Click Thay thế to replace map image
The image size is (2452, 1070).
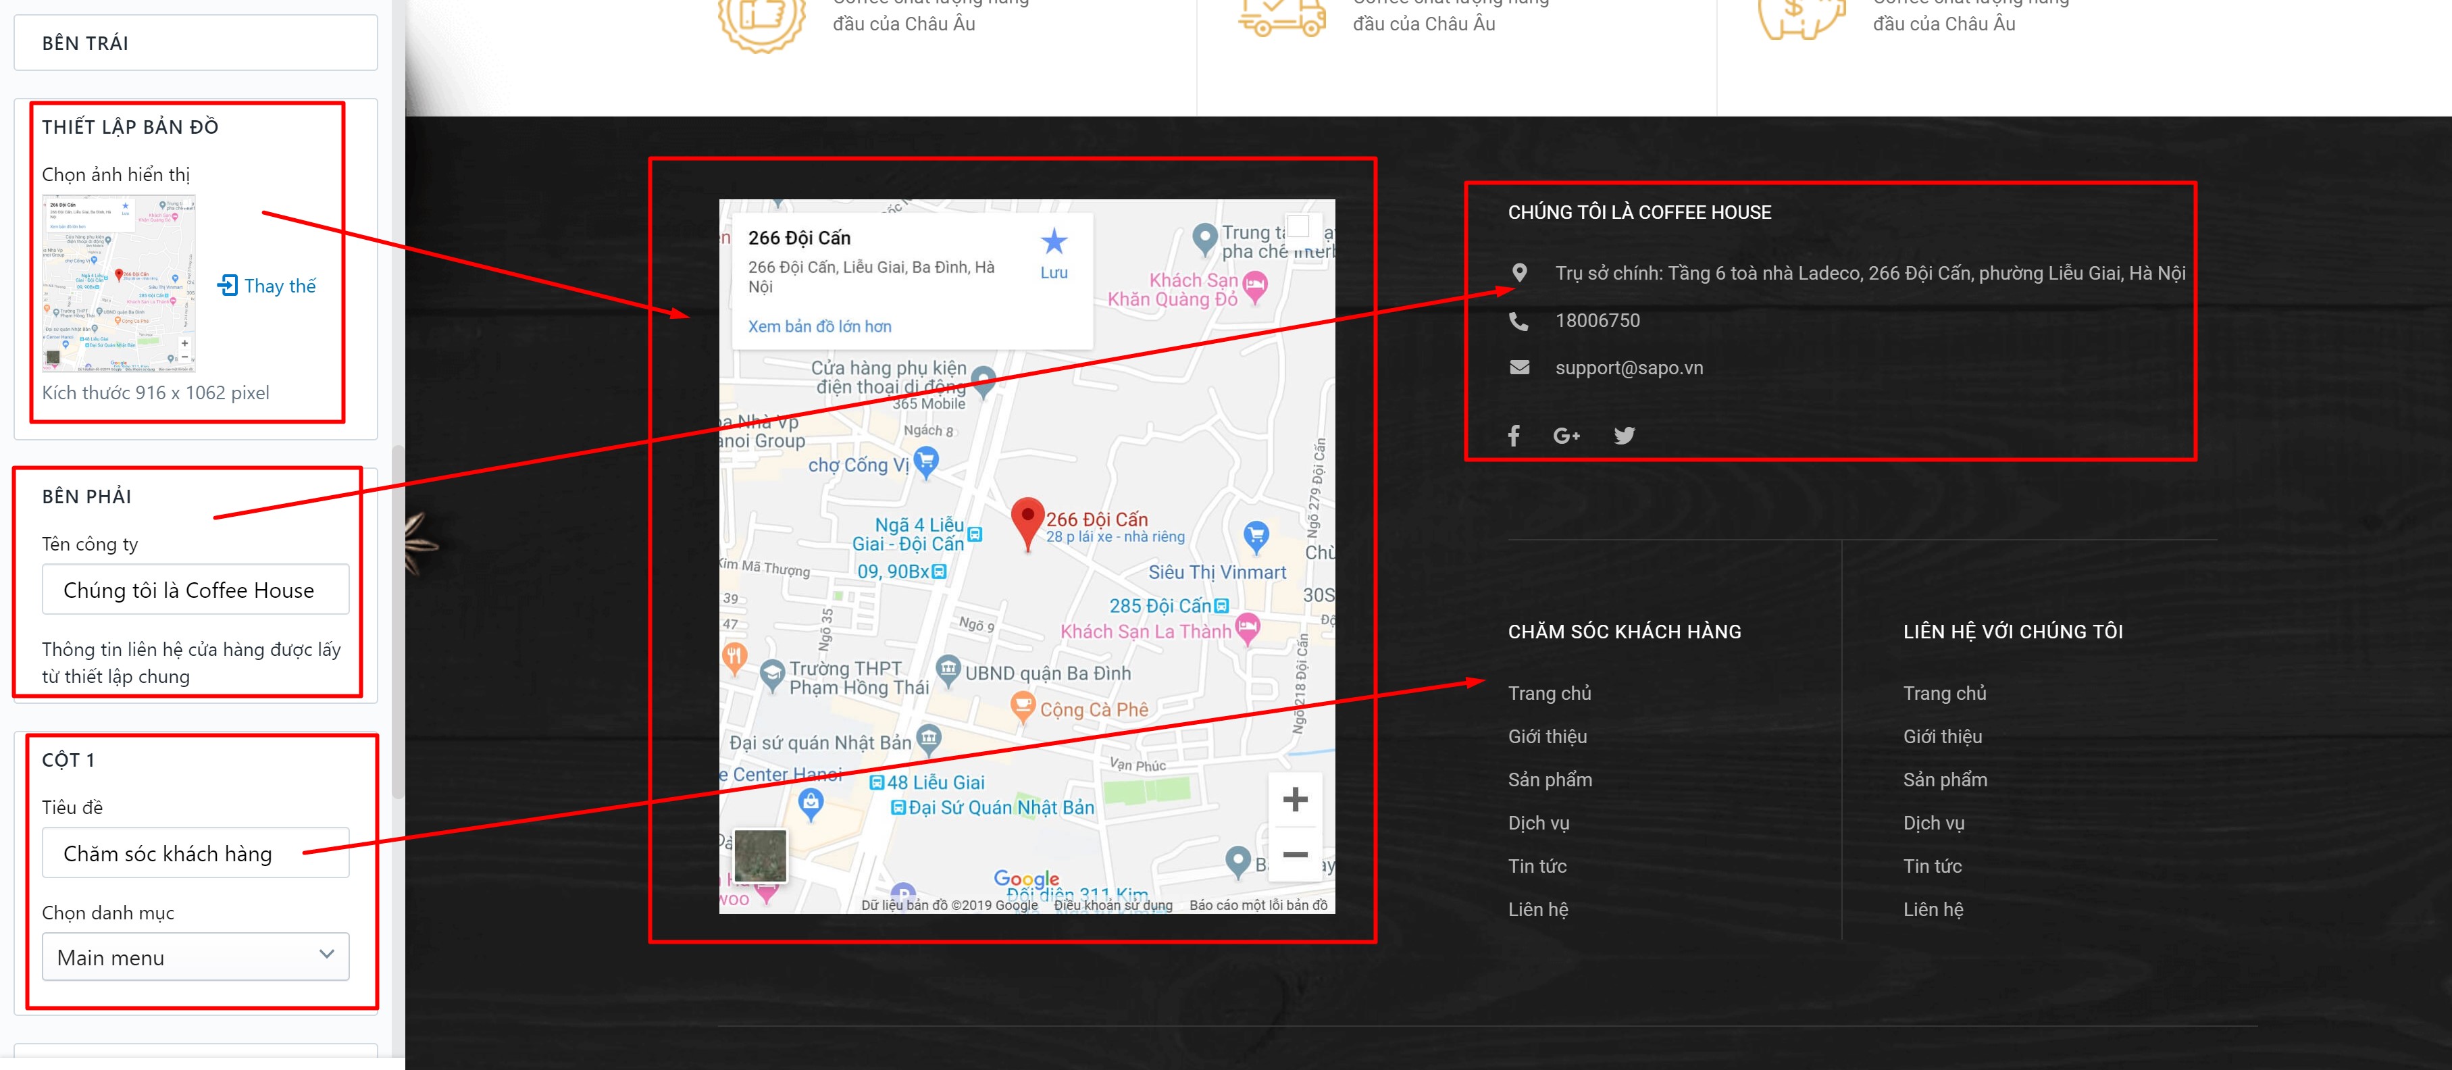coord(267,286)
